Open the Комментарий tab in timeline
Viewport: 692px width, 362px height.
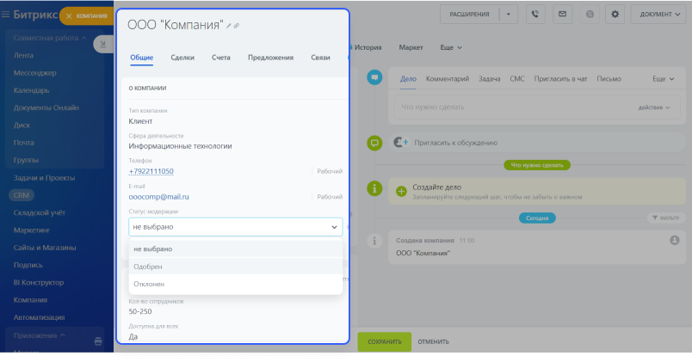click(447, 79)
